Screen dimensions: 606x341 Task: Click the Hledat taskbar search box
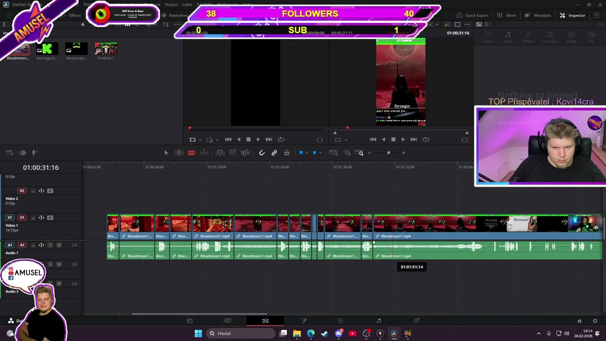[x=241, y=333]
